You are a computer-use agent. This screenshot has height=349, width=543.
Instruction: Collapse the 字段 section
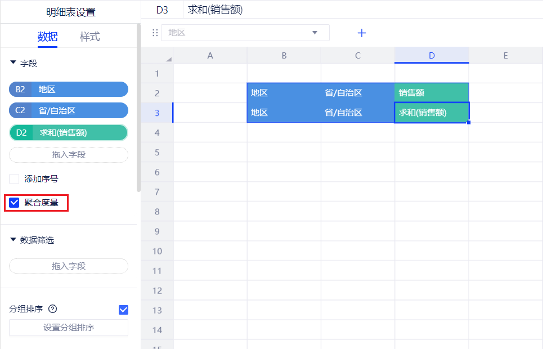coord(14,64)
